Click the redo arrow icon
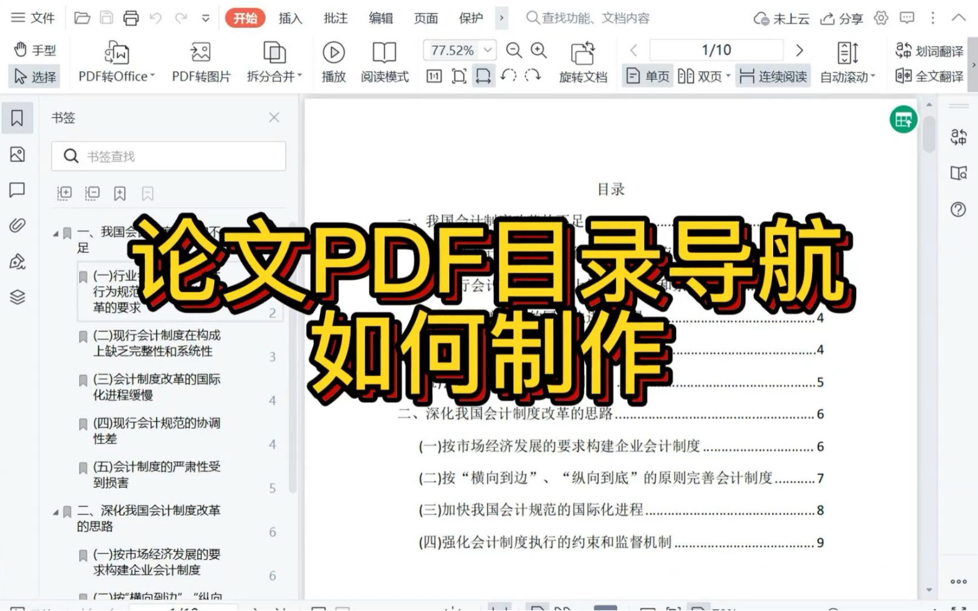Screen dimensions: 978x611 click(181, 18)
